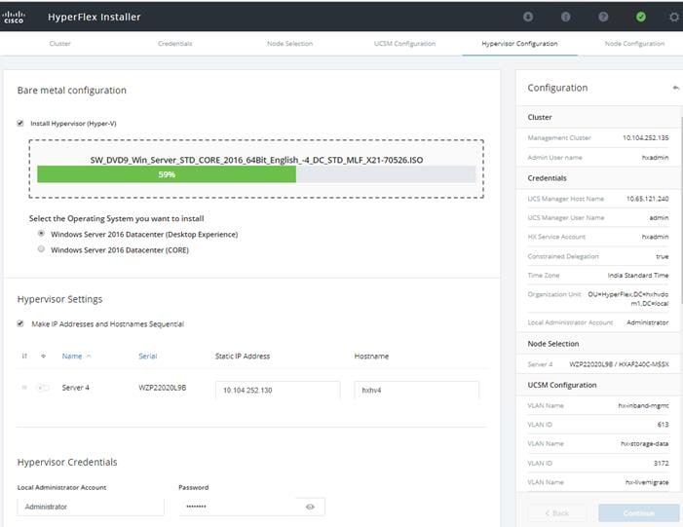683x527 pixels.
Task: Click the locator column header icon
Action: coord(43,357)
